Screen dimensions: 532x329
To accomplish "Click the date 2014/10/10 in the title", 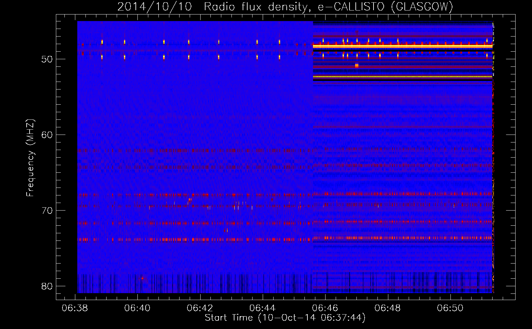I will click(154, 7).
